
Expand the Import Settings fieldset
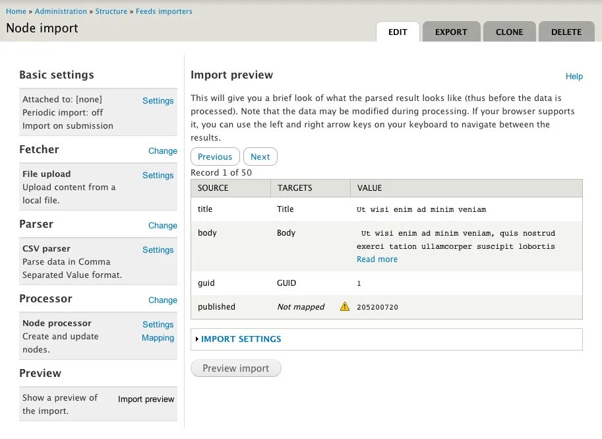pos(241,339)
